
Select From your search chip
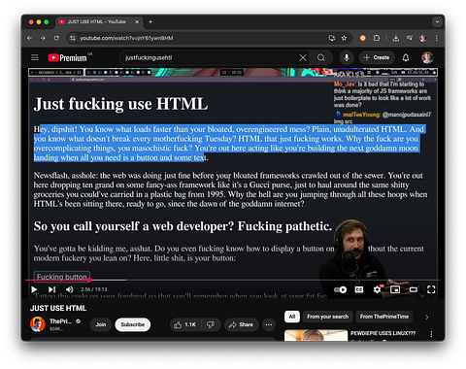click(327, 317)
